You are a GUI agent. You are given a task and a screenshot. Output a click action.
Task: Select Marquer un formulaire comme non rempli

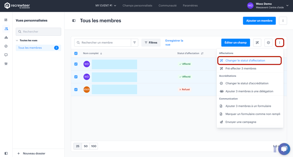[x=250, y=114]
